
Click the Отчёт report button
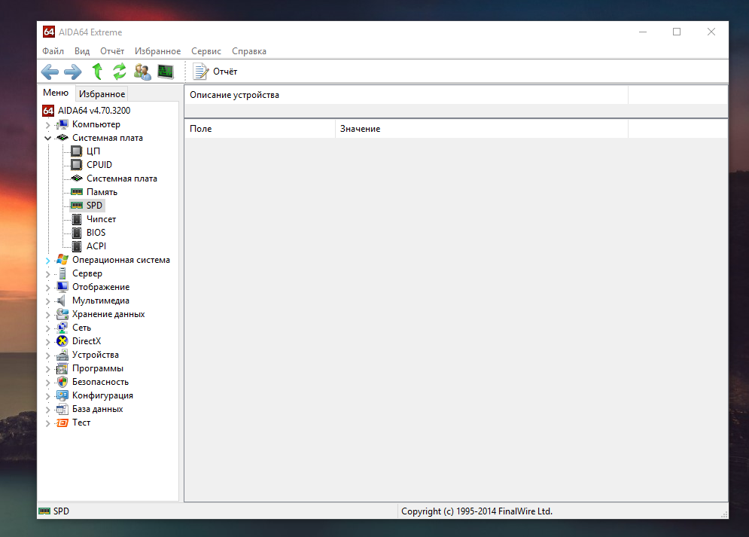(x=215, y=72)
